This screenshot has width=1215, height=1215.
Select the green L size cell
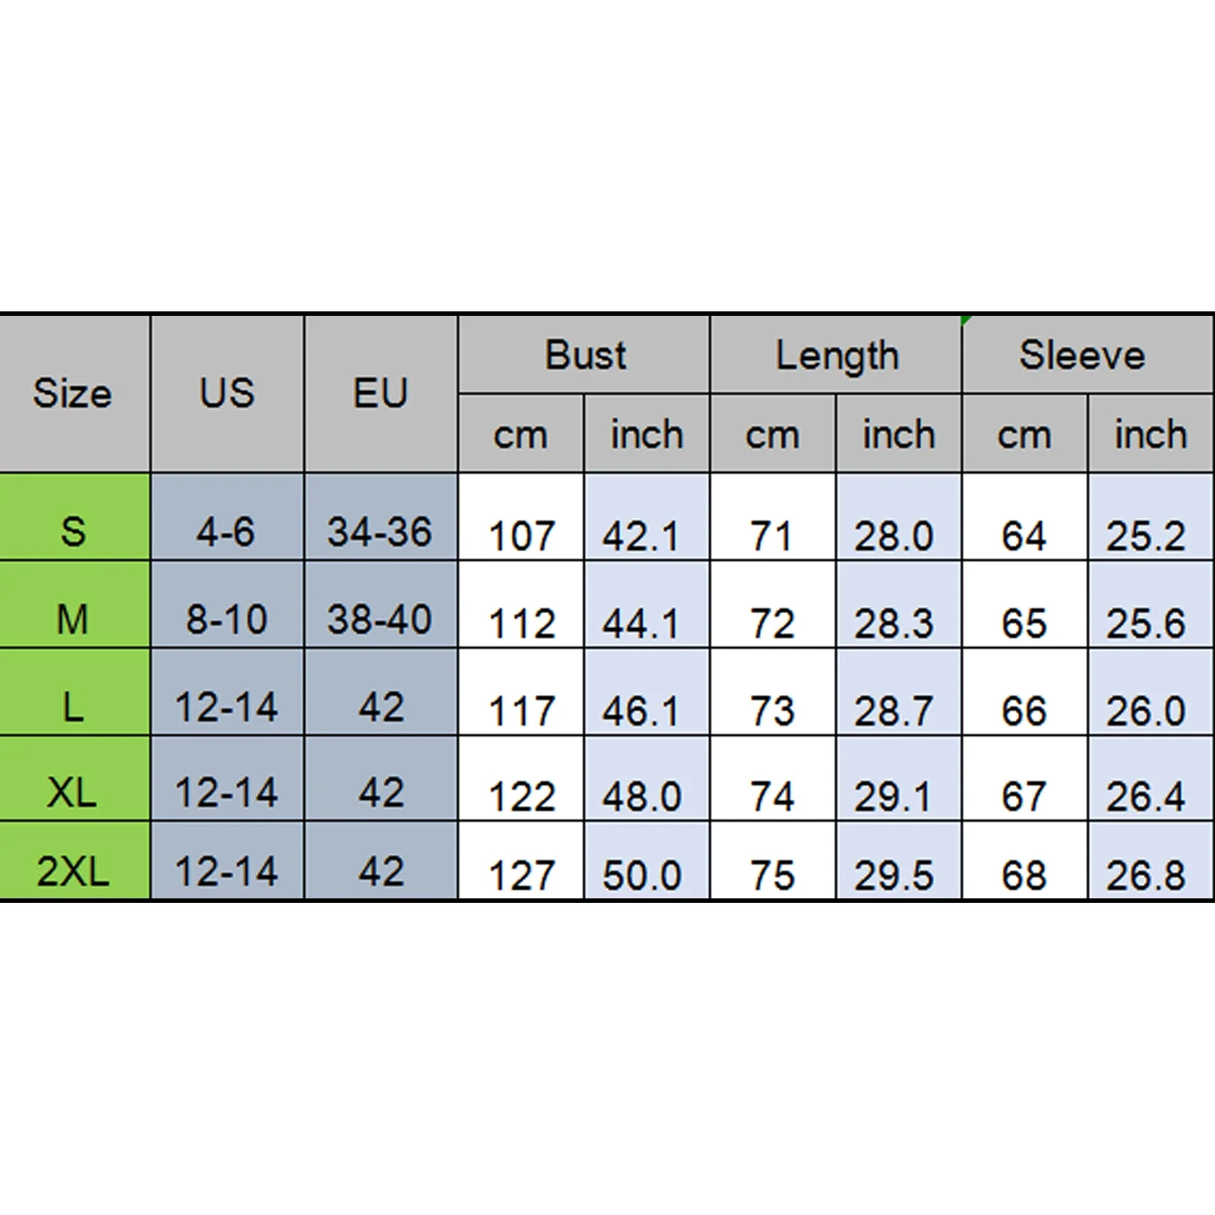point(74,692)
